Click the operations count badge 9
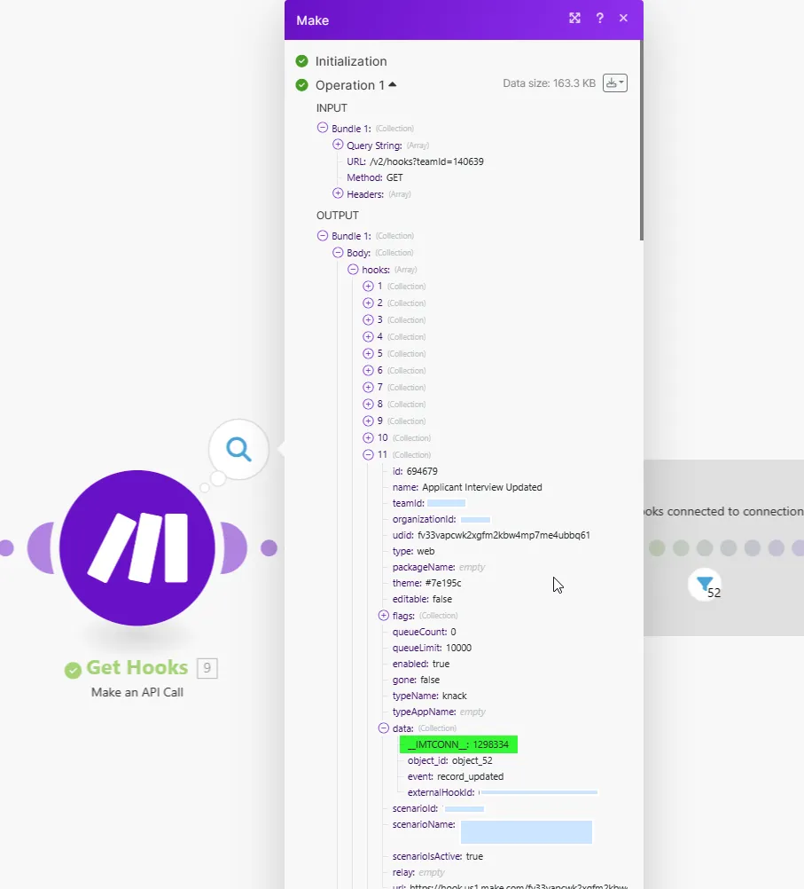Viewport: 804px width, 889px height. tap(207, 668)
